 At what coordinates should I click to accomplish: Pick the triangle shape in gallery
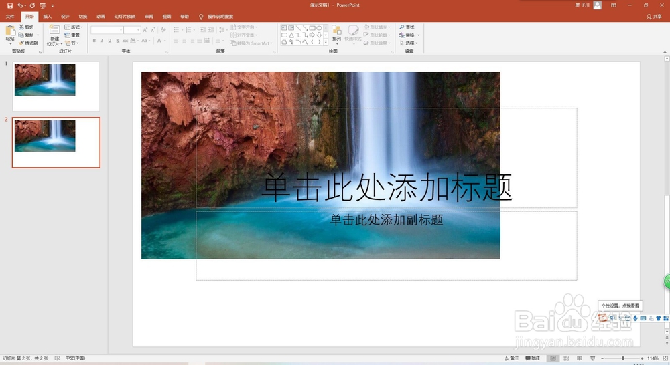point(291,35)
